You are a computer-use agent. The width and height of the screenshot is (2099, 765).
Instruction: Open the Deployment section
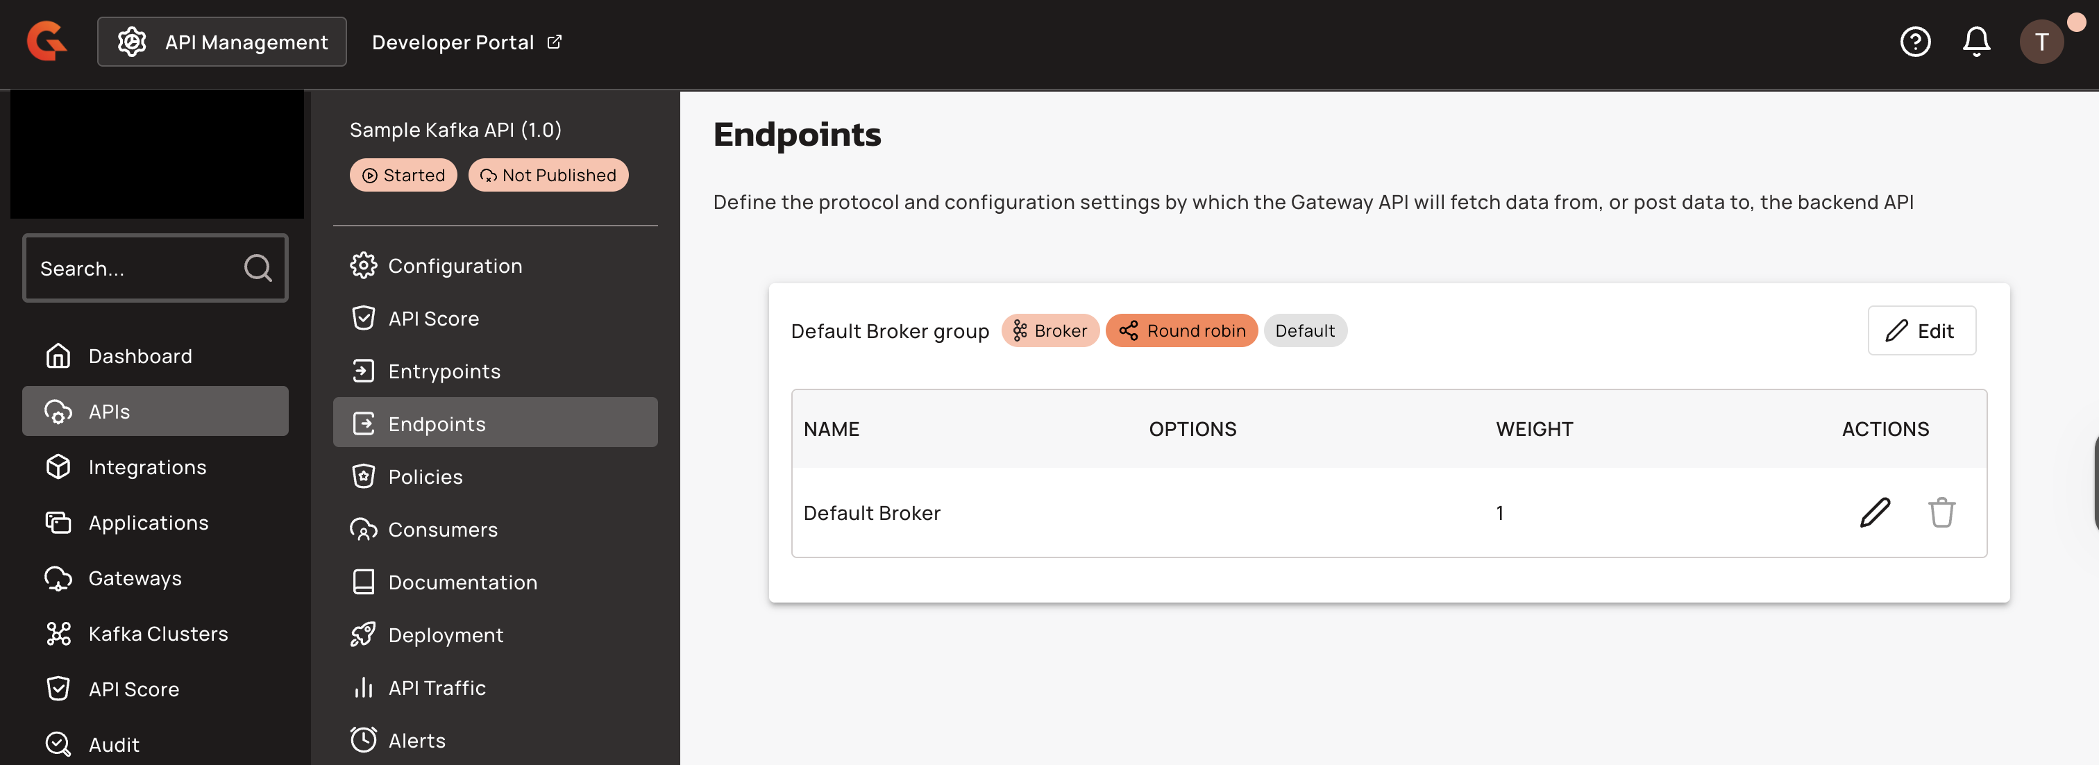click(x=445, y=634)
